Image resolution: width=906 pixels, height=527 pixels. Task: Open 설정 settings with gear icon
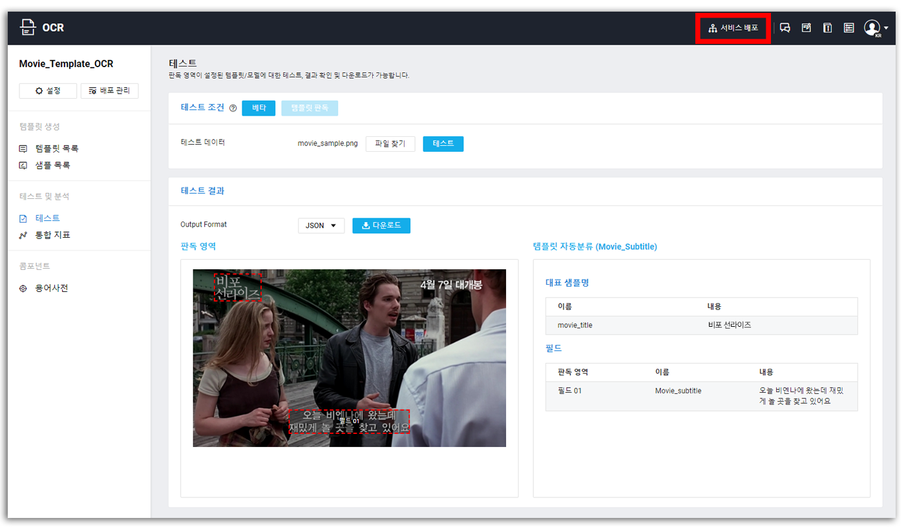coord(48,91)
